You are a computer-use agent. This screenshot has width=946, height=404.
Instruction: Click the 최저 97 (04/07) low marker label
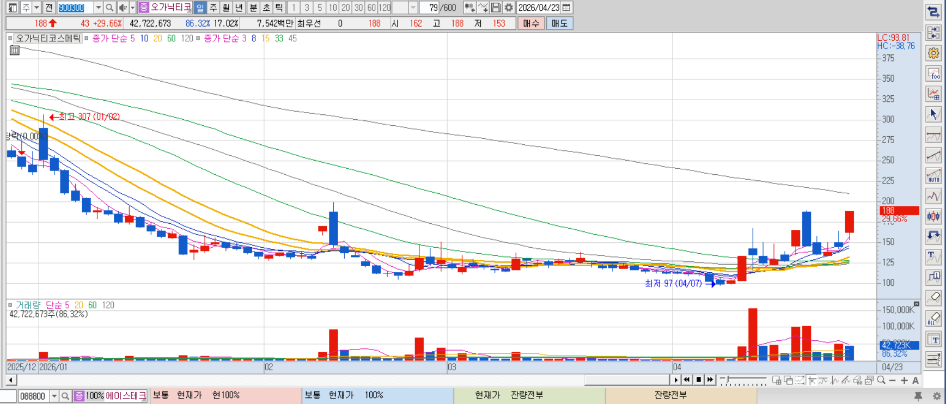pos(680,284)
